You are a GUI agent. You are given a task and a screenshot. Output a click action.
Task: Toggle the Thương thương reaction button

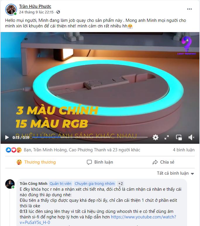click(x=36, y=162)
